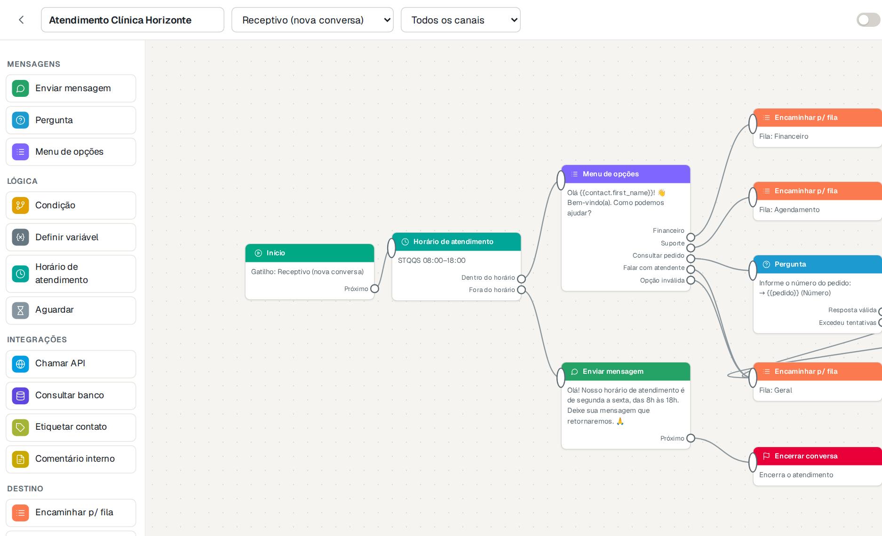The width and height of the screenshot is (882, 536).
Task: Click the Início node header on canvas
Action: point(310,253)
